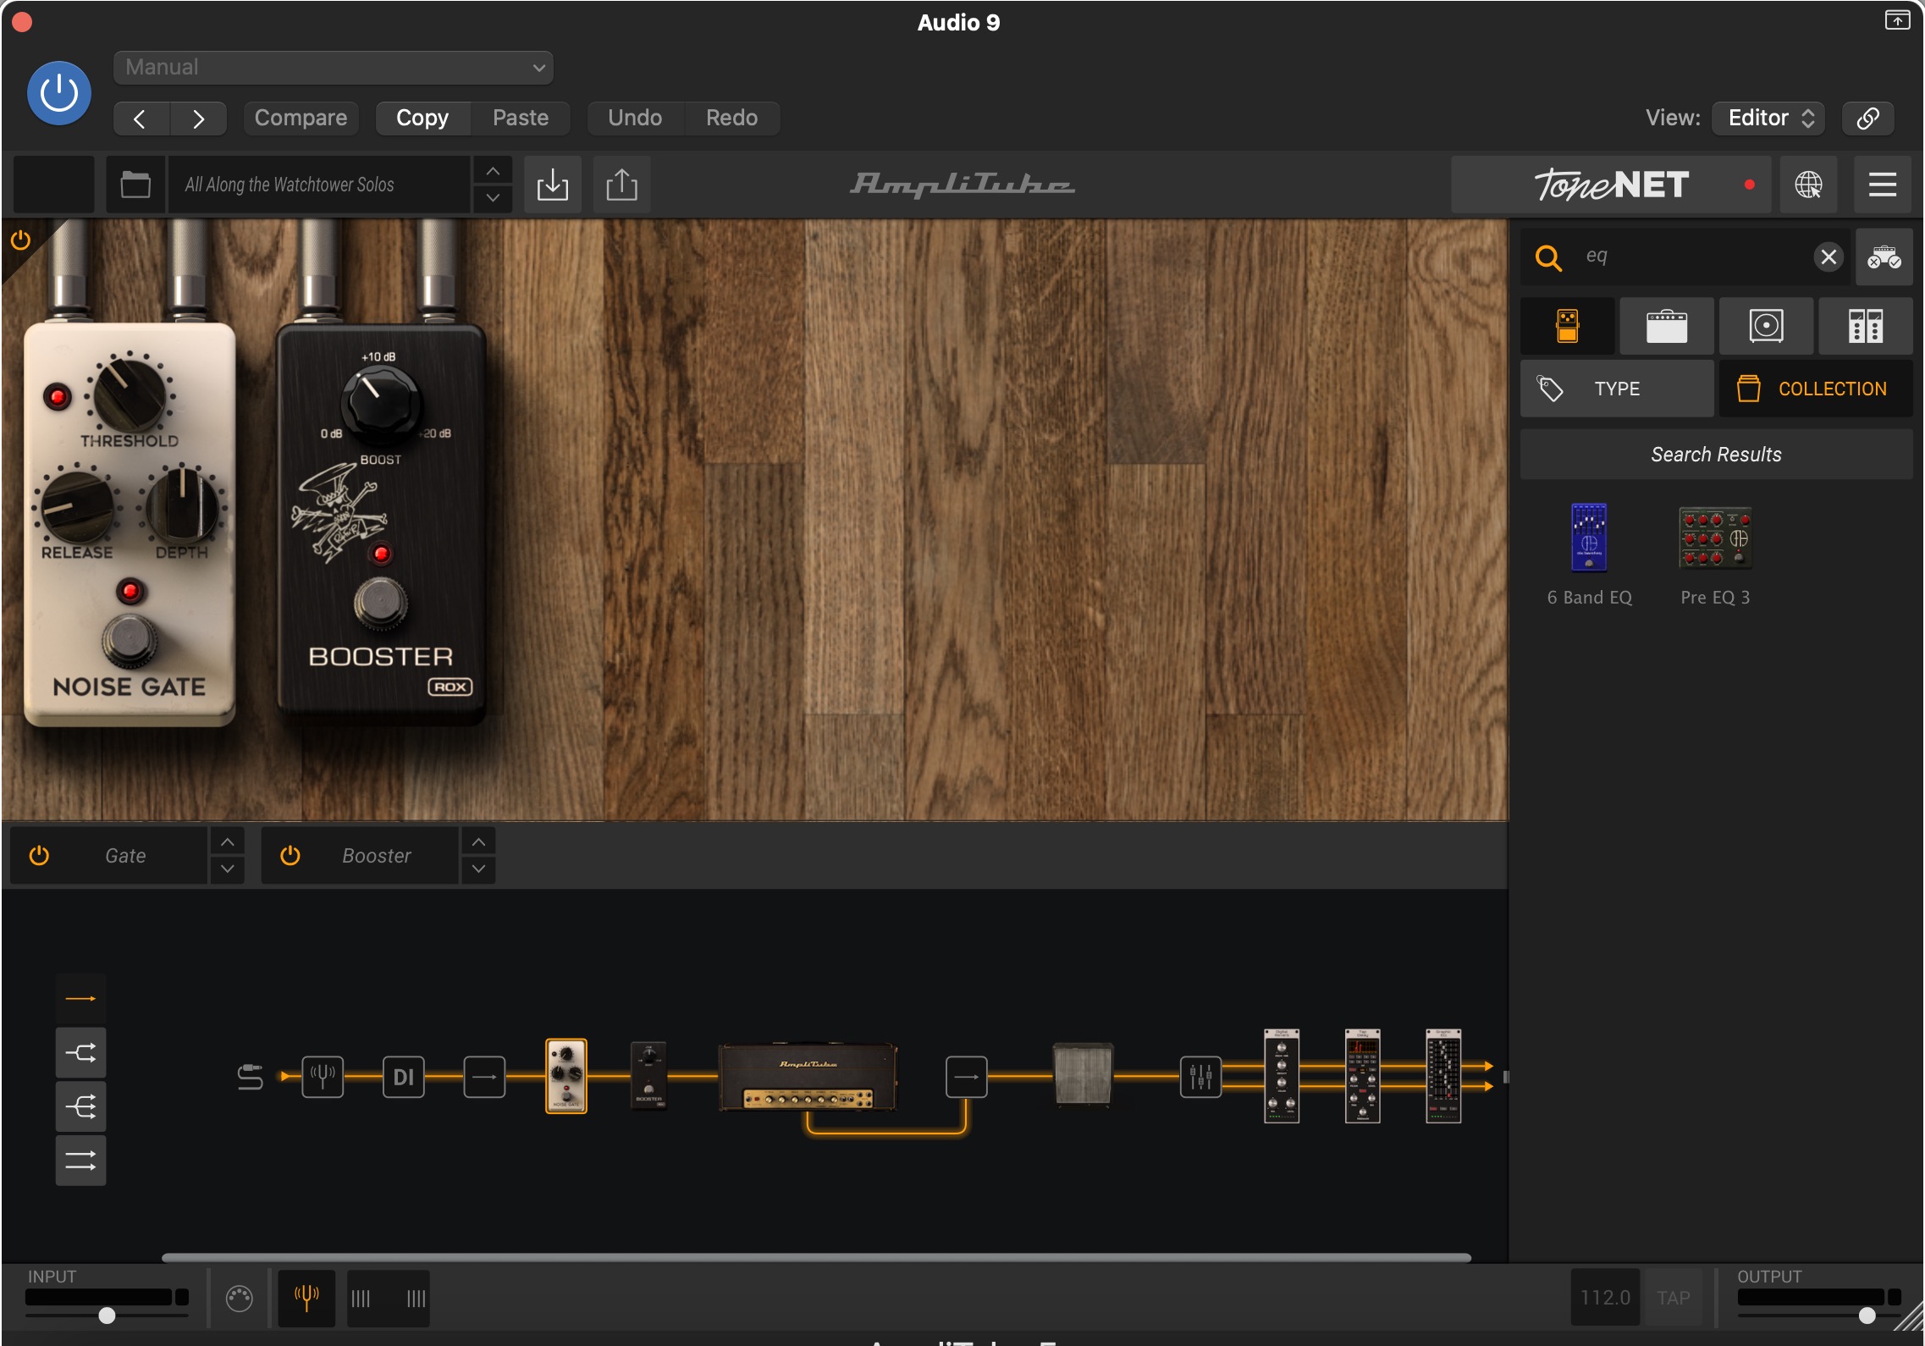The height and width of the screenshot is (1346, 1925).
Task: Toggle the Booster pedal footswitch
Action: click(x=380, y=604)
